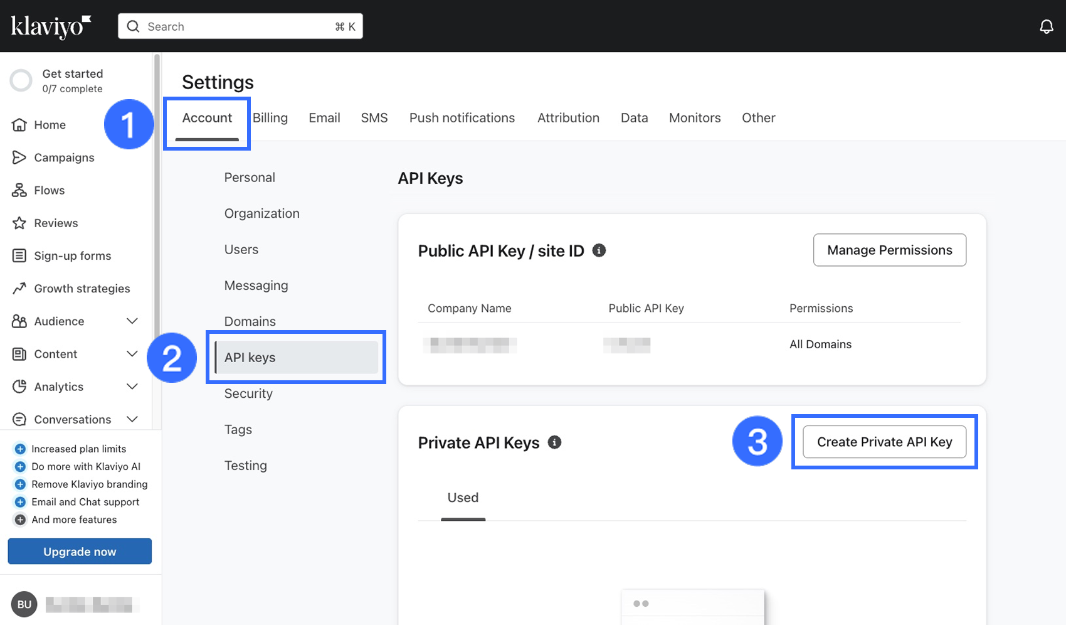Click the Upgrade now button

[80, 552]
